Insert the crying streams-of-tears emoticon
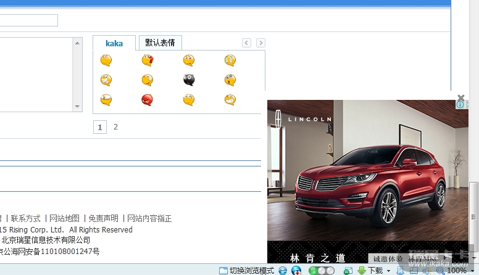 pos(230,60)
